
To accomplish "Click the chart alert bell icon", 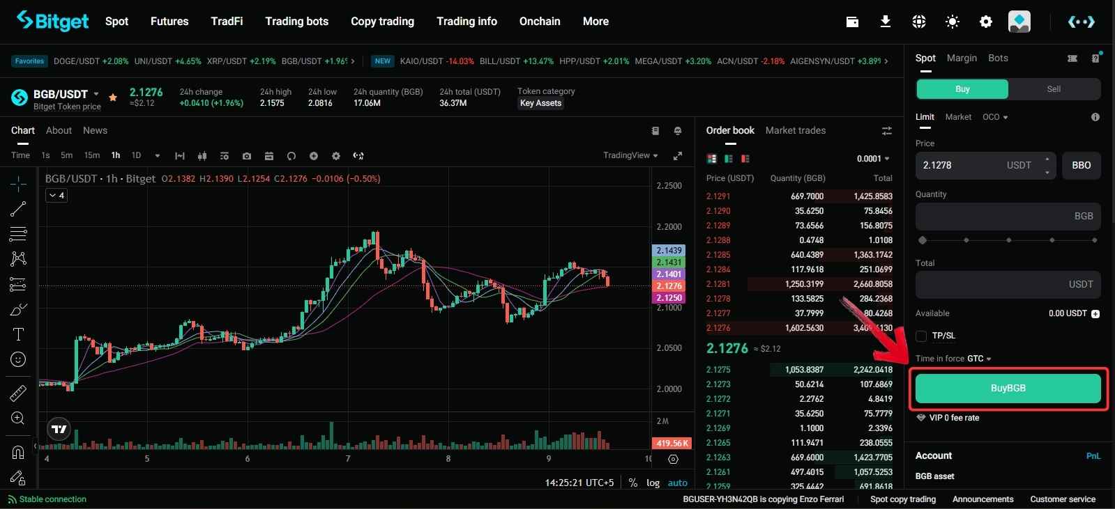I will (678, 131).
